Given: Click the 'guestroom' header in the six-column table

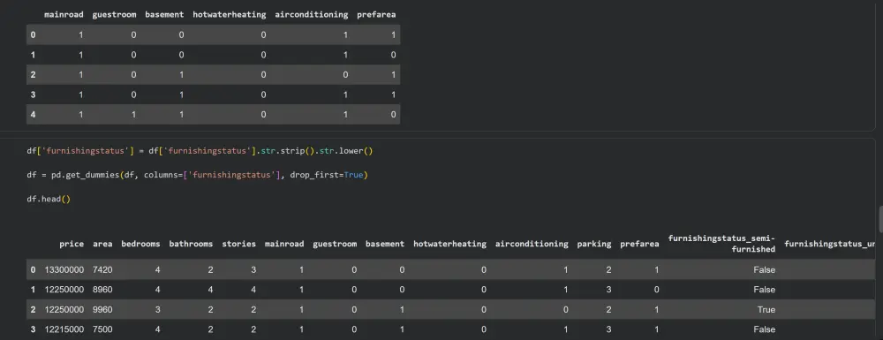Looking at the screenshot, I should click(114, 15).
